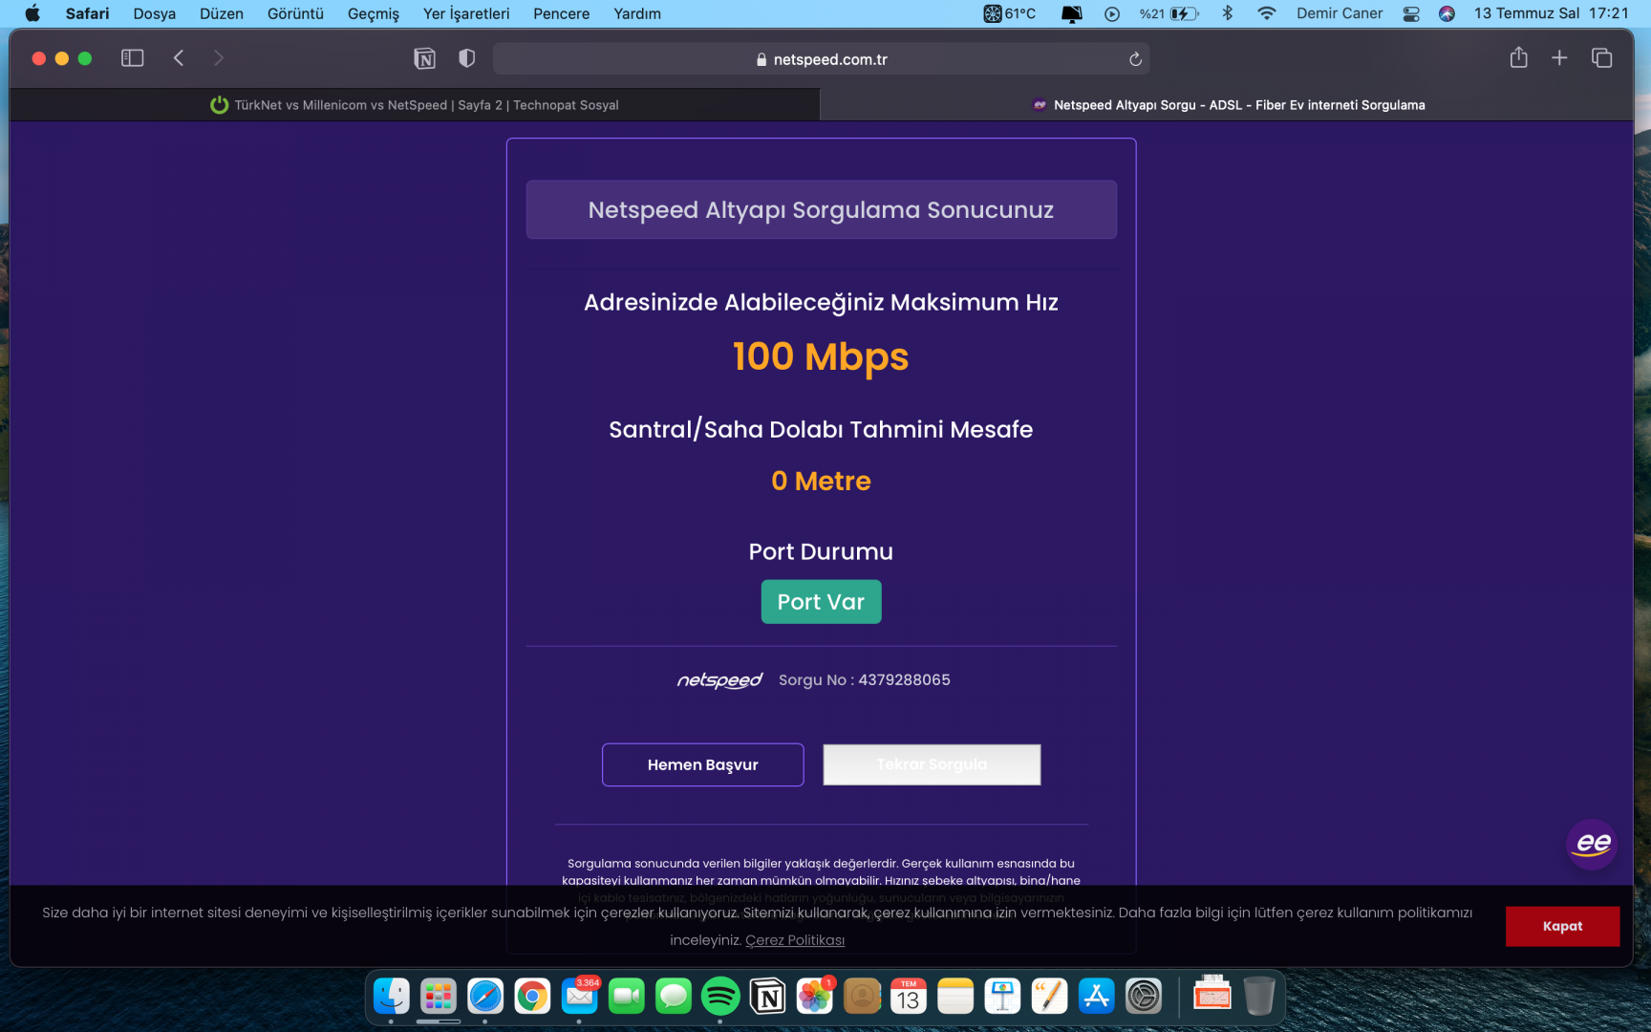Click the Netspeed Altyapı Sorgulama Sonucunuz header
This screenshot has width=1651, height=1032.
[x=822, y=209]
